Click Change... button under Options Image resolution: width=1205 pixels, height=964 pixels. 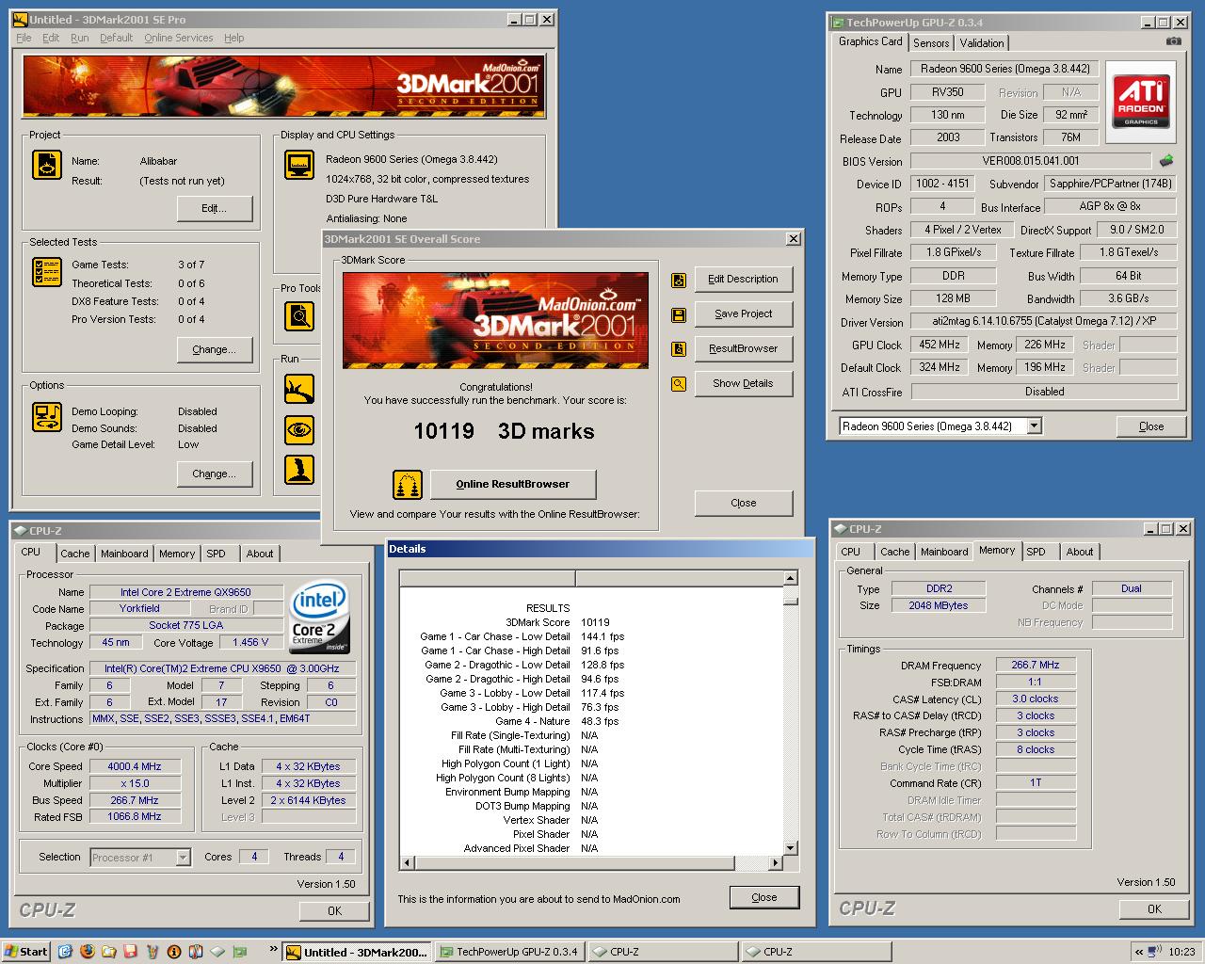pos(214,474)
